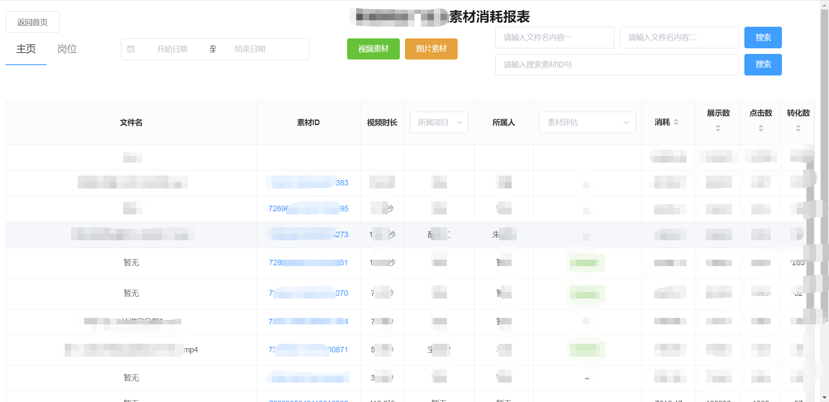
Task: Open material ID link ending in 273
Action: [308, 235]
